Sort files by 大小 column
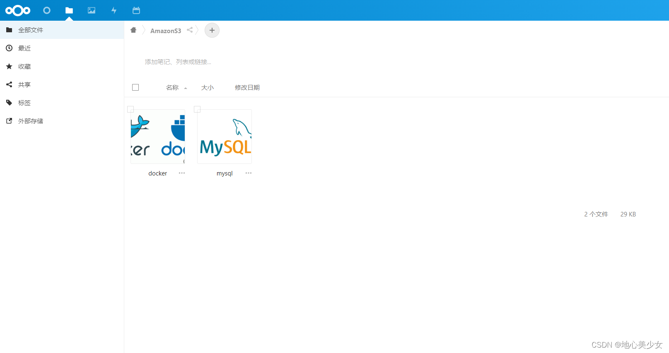This screenshot has width=669, height=353. (208, 88)
